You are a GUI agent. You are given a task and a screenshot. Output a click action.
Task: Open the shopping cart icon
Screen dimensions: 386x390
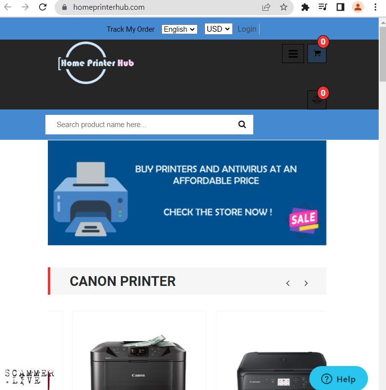coord(317,53)
